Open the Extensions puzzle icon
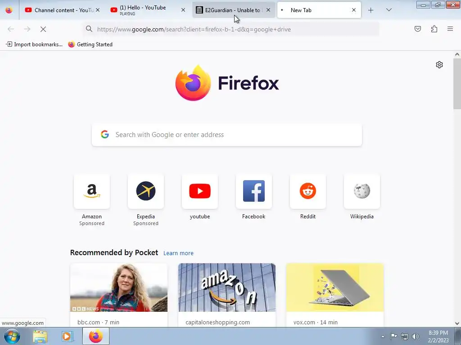Image resolution: width=461 pixels, height=345 pixels. click(x=434, y=29)
